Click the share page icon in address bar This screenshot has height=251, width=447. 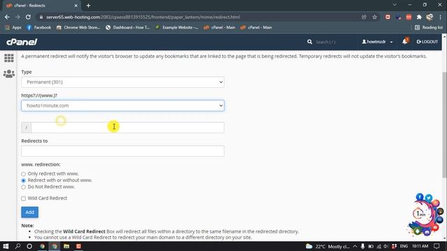pyautogui.click(x=364, y=17)
